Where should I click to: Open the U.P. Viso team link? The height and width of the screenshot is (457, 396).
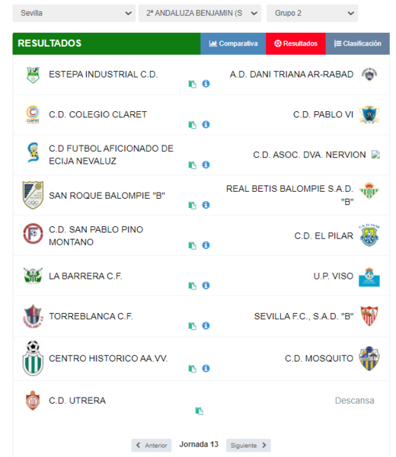click(334, 276)
